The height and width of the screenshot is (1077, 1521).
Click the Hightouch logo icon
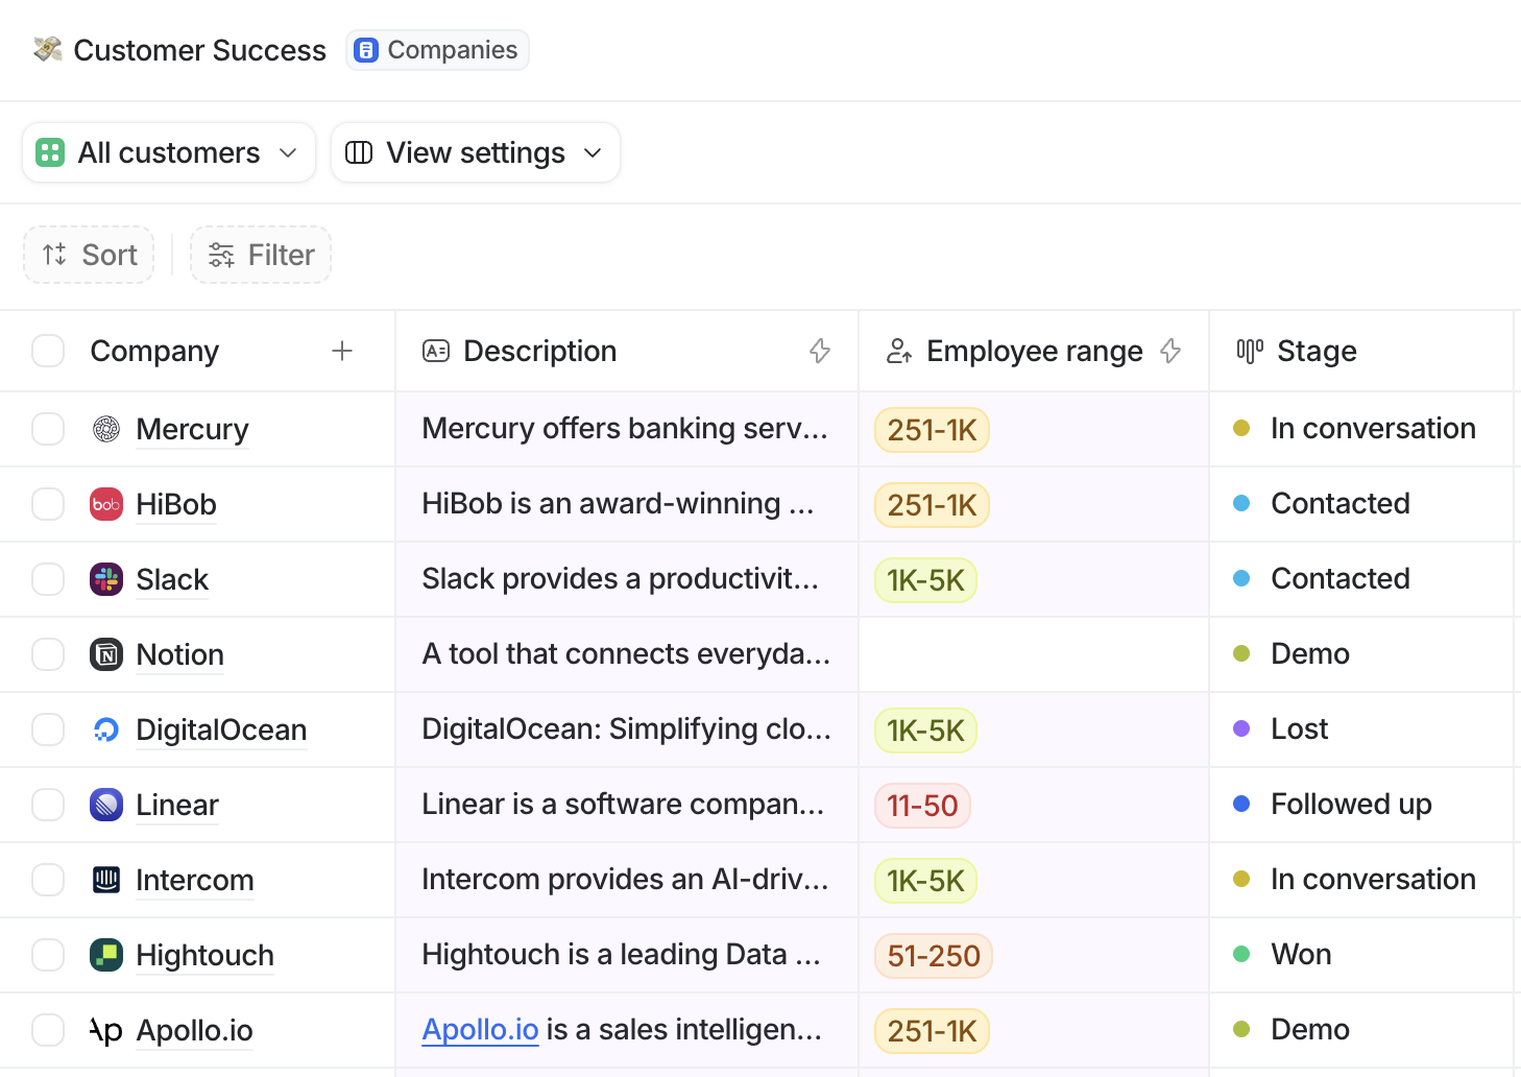tap(106, 955)
